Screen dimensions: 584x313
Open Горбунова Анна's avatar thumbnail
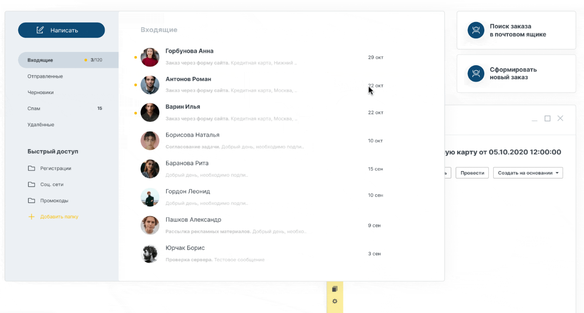tap(150, 57)
